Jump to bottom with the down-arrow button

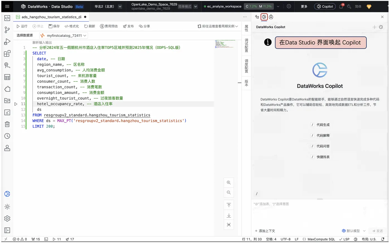[229, 215]
